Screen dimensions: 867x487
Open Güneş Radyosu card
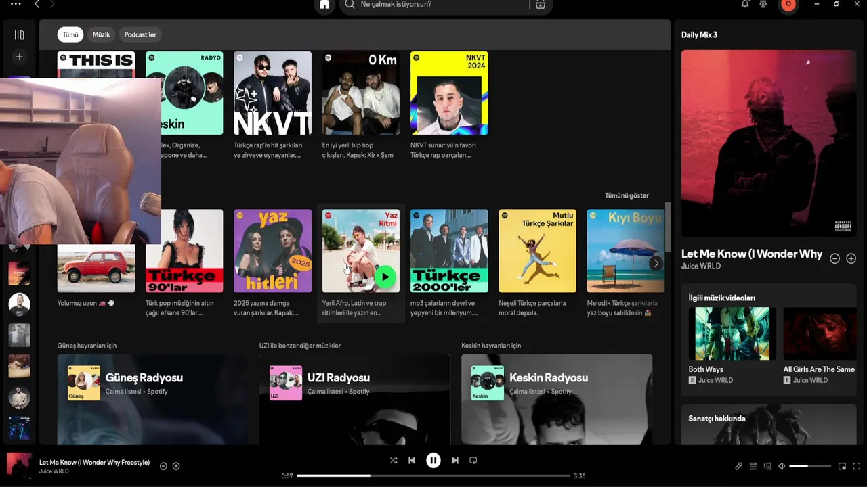coord(152,399)
